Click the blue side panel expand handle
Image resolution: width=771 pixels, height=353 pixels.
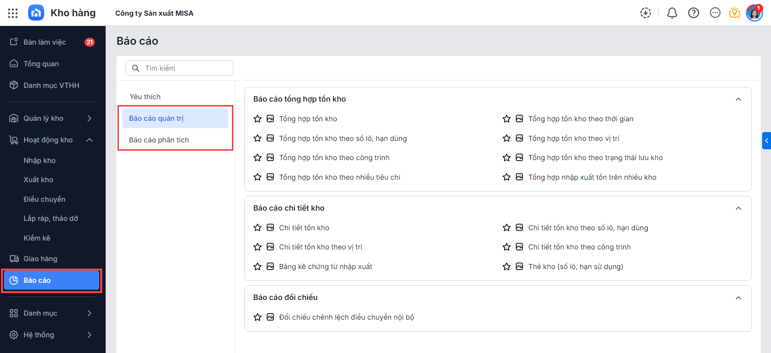point(767,141)
